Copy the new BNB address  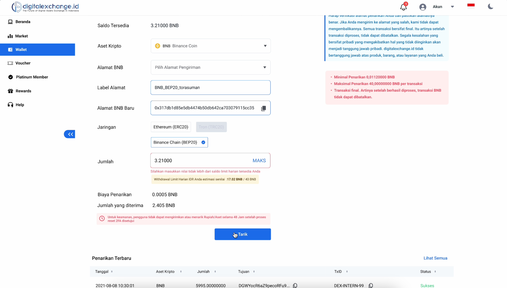[263, 108]
